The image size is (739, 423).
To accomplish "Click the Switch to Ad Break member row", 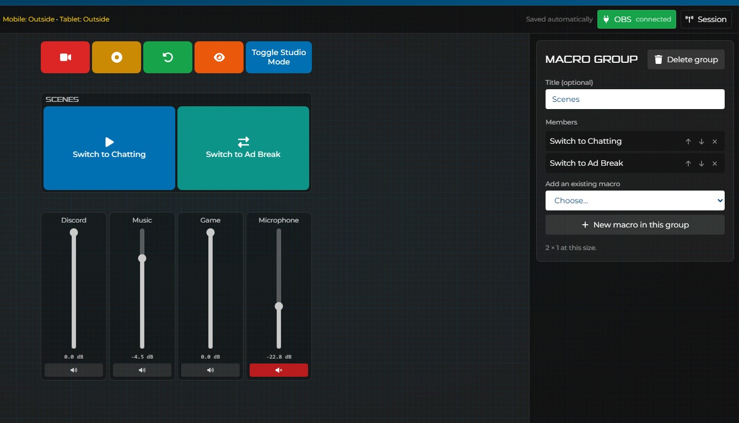I will pyautogui.click(x=635, y=163).
